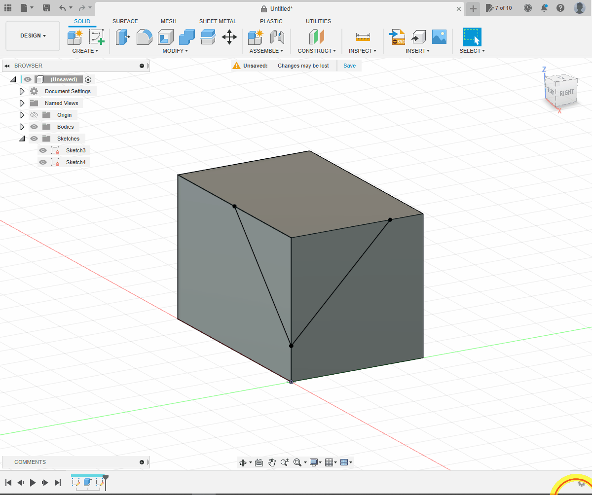Toggle visibility of the Origin folder
592x495 pixels.
click(x=34, y=115)
